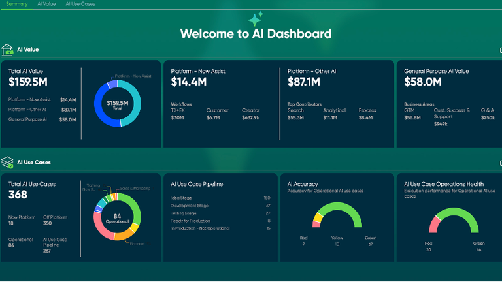Click the "AI Use Cases" section heading
502x282 pixels.
(34, 163)
